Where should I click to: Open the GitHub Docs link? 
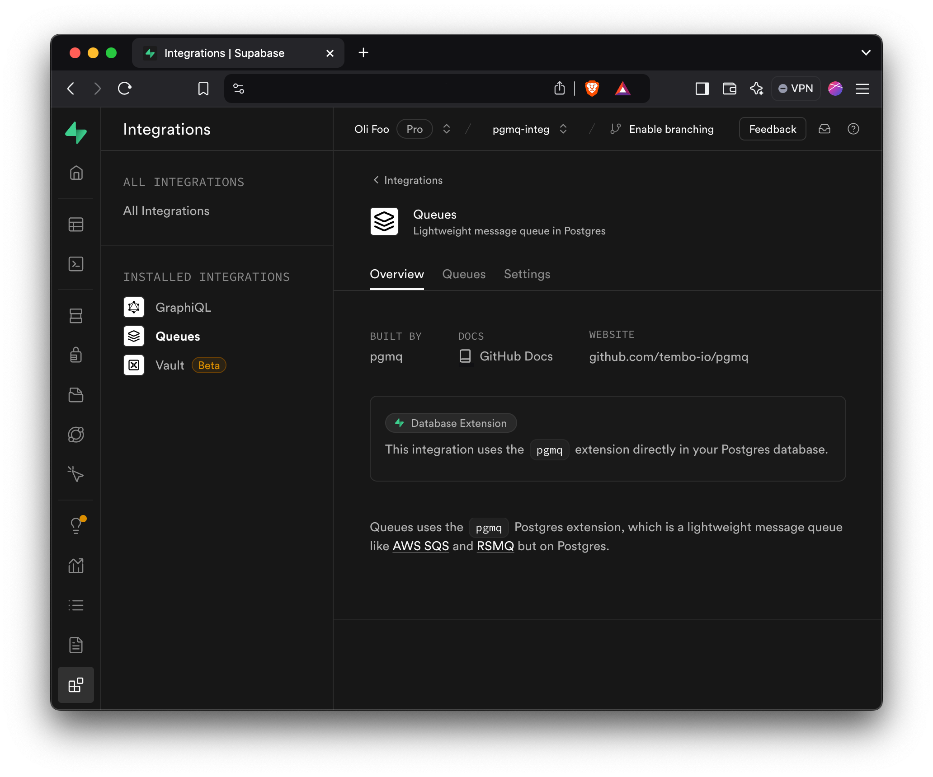(x=505, y=356)
